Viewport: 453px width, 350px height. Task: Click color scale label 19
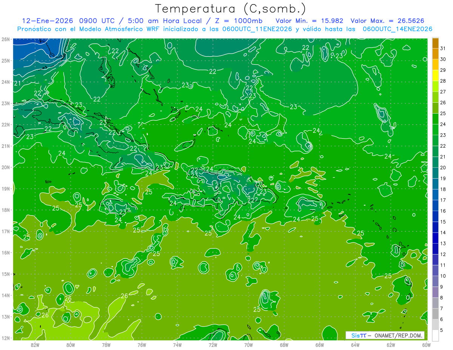pyautogui.click(x=443, y=179)
